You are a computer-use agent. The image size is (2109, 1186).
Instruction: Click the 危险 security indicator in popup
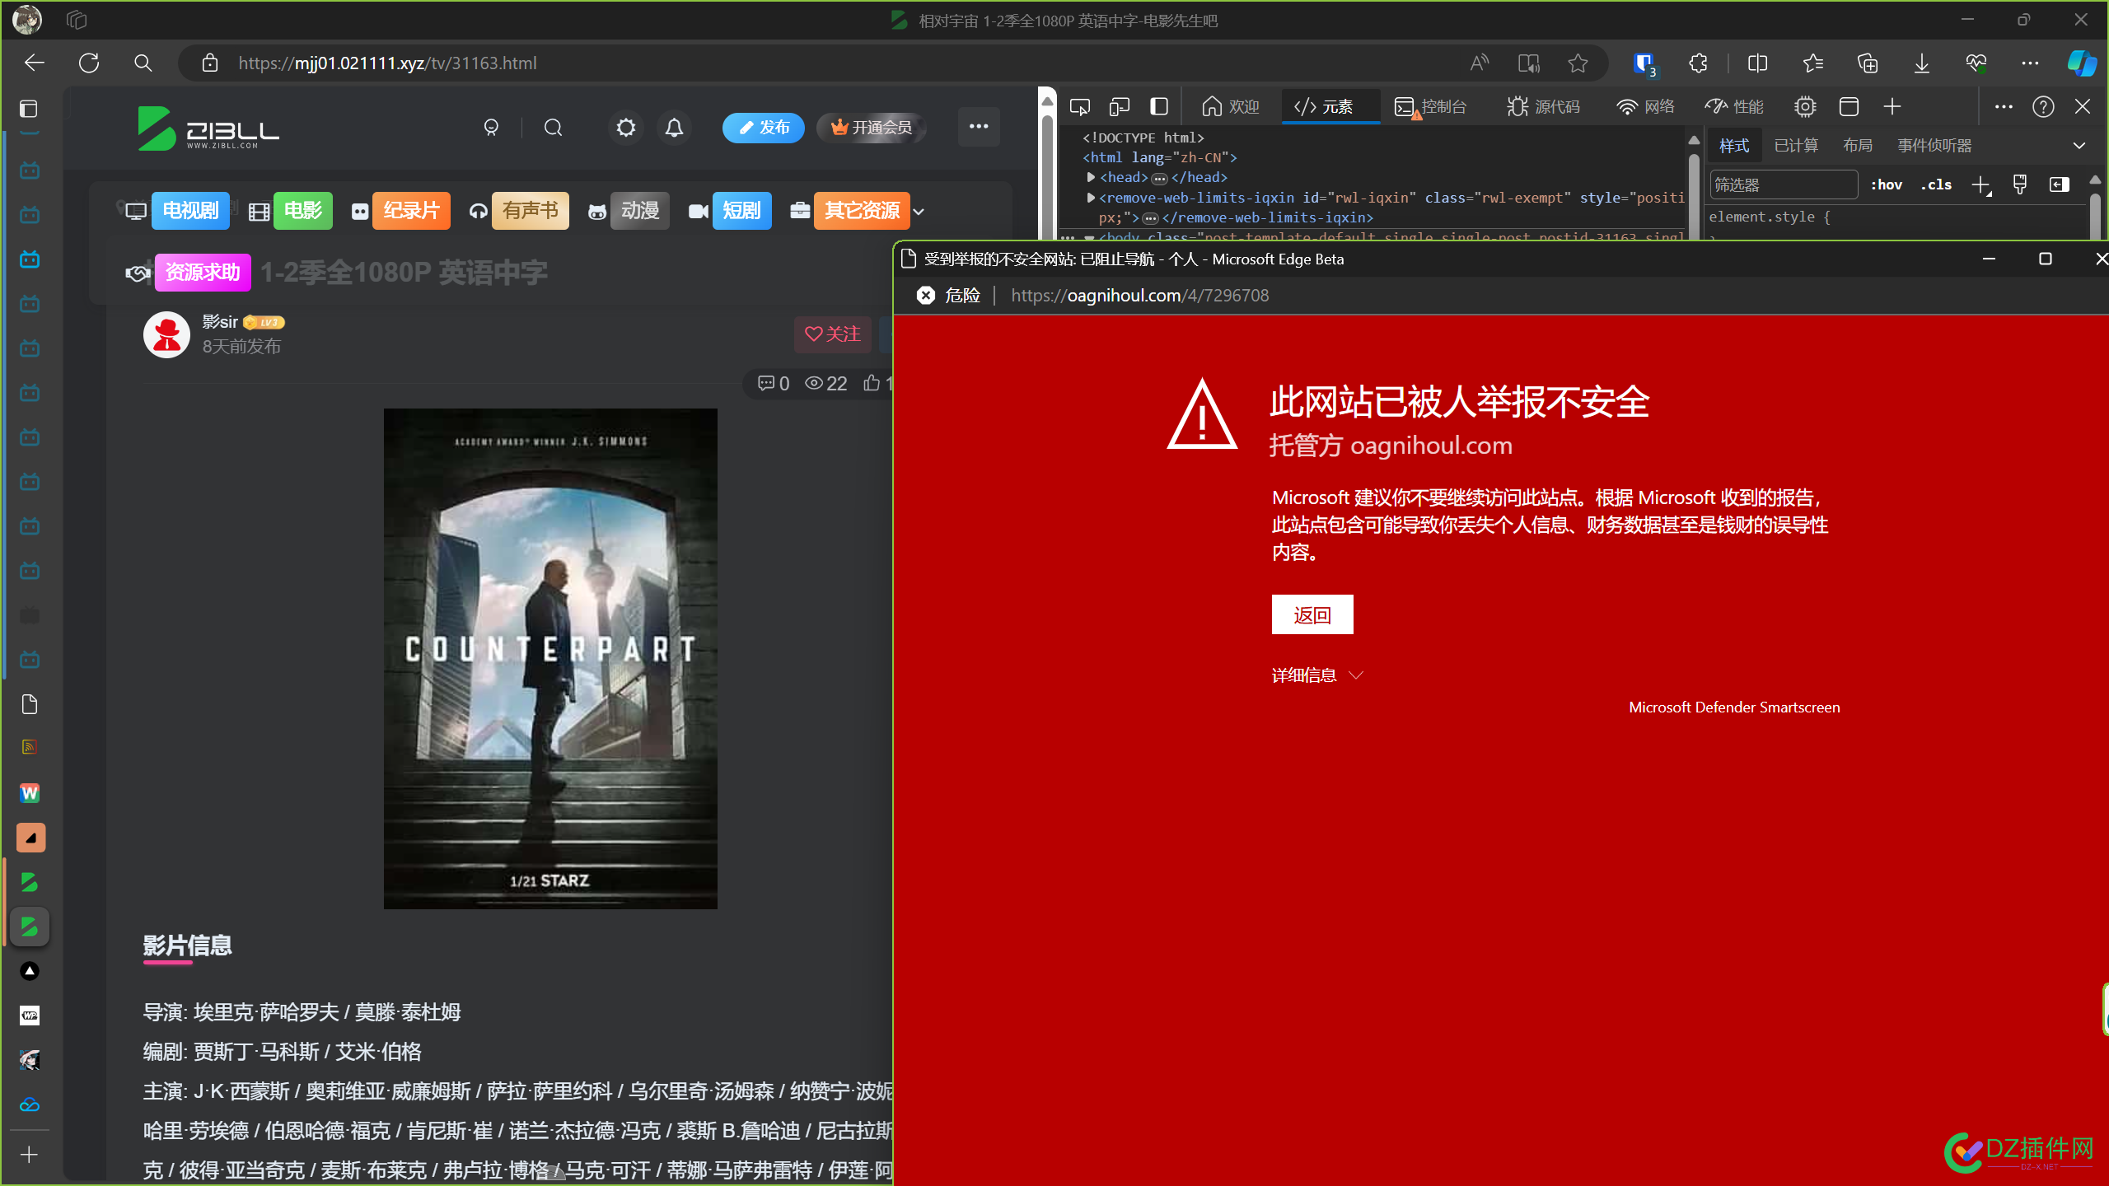[948, 296]
